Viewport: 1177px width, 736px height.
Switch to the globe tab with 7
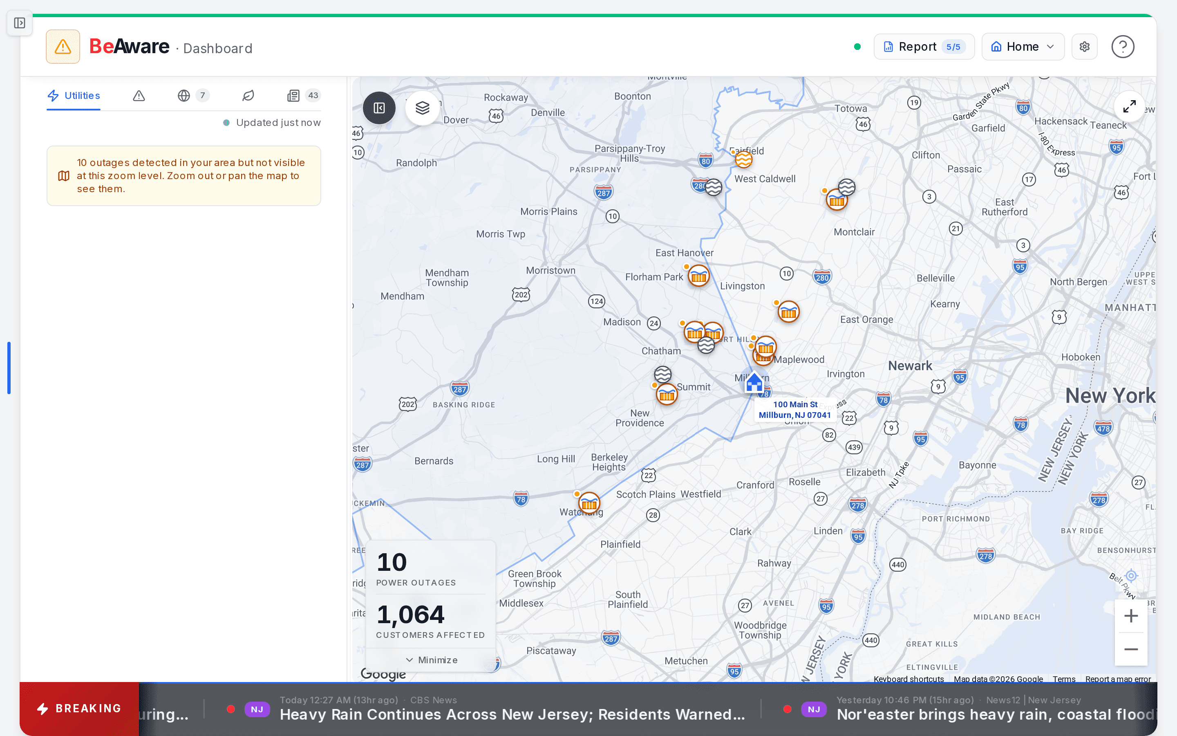click(193, 95)
